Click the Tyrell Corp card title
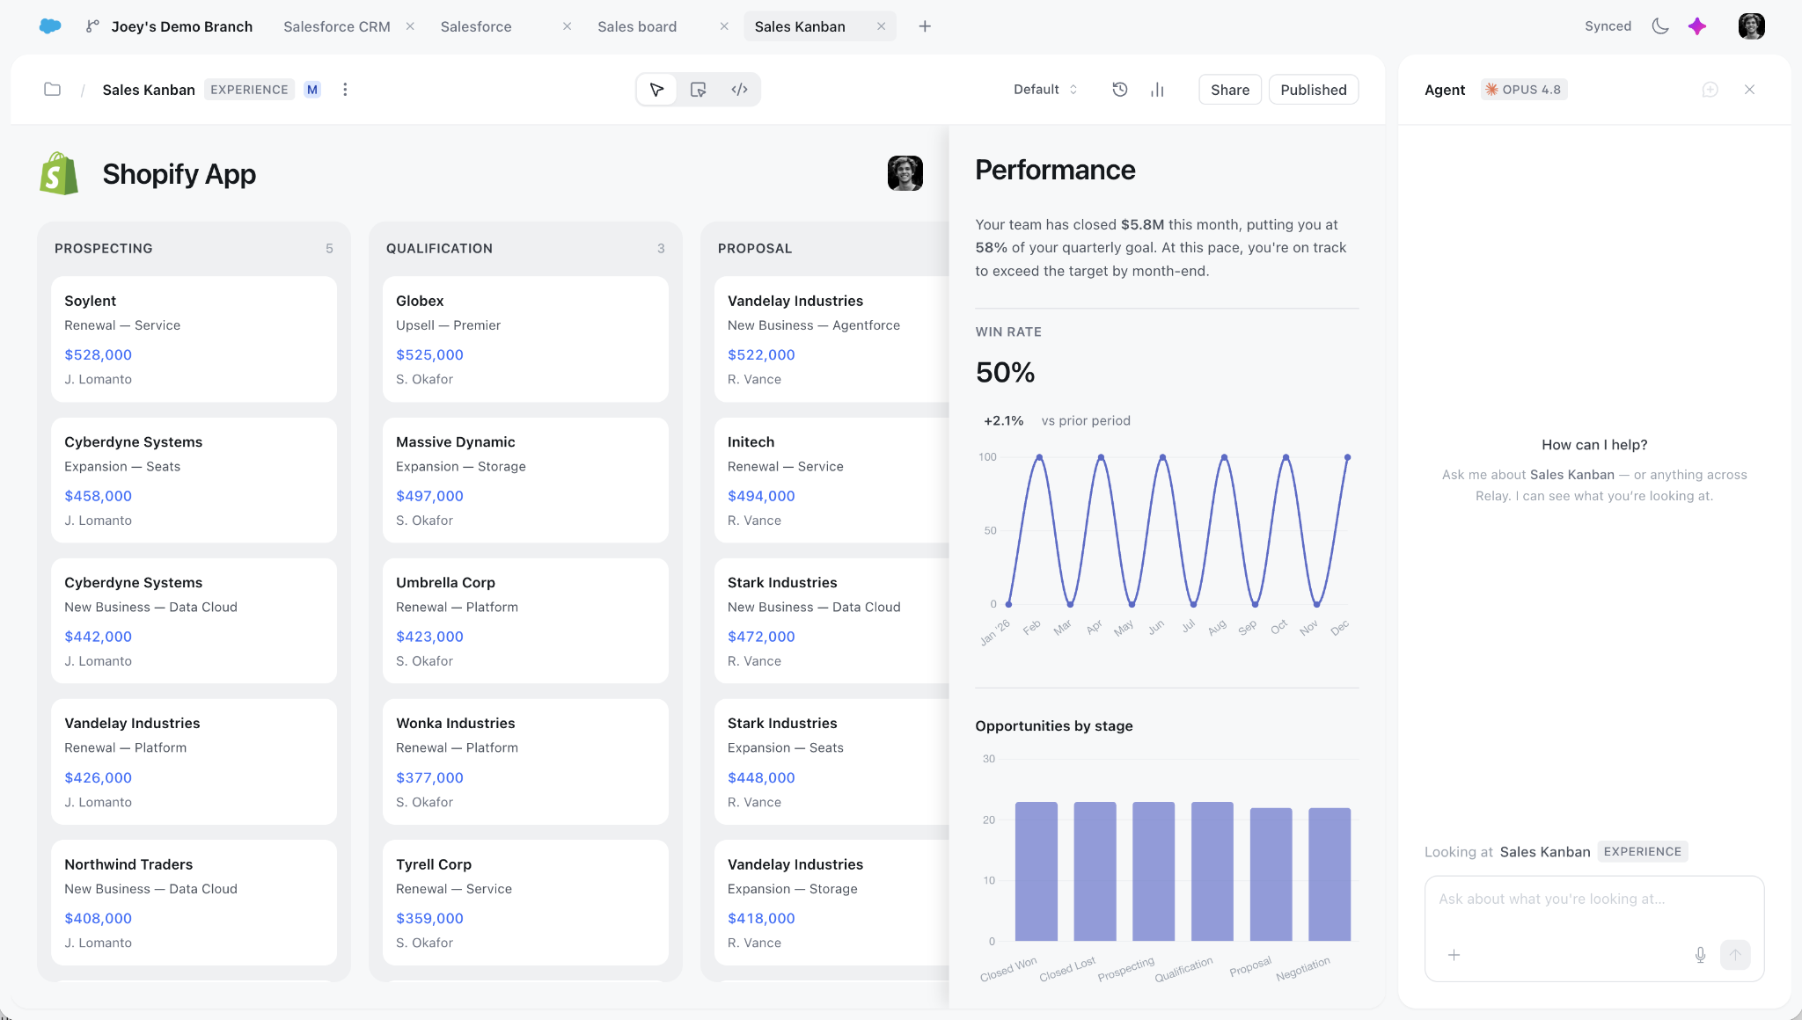Screen dimensions: 1802x1020 tap(434, 864)
